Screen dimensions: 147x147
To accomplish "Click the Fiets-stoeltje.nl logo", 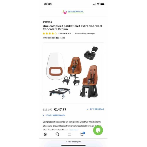I will point(73,12).
